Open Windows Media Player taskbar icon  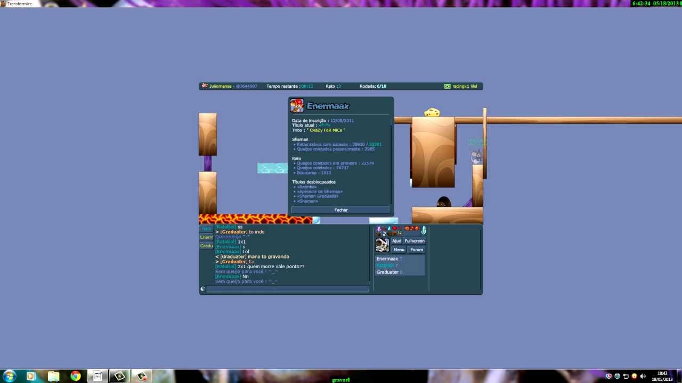tap(30, 376)
